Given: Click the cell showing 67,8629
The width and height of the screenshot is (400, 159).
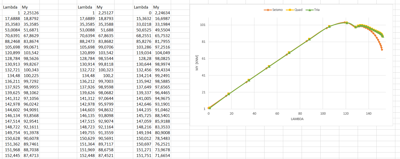Looking at the screenshot, I should (30, 36).
